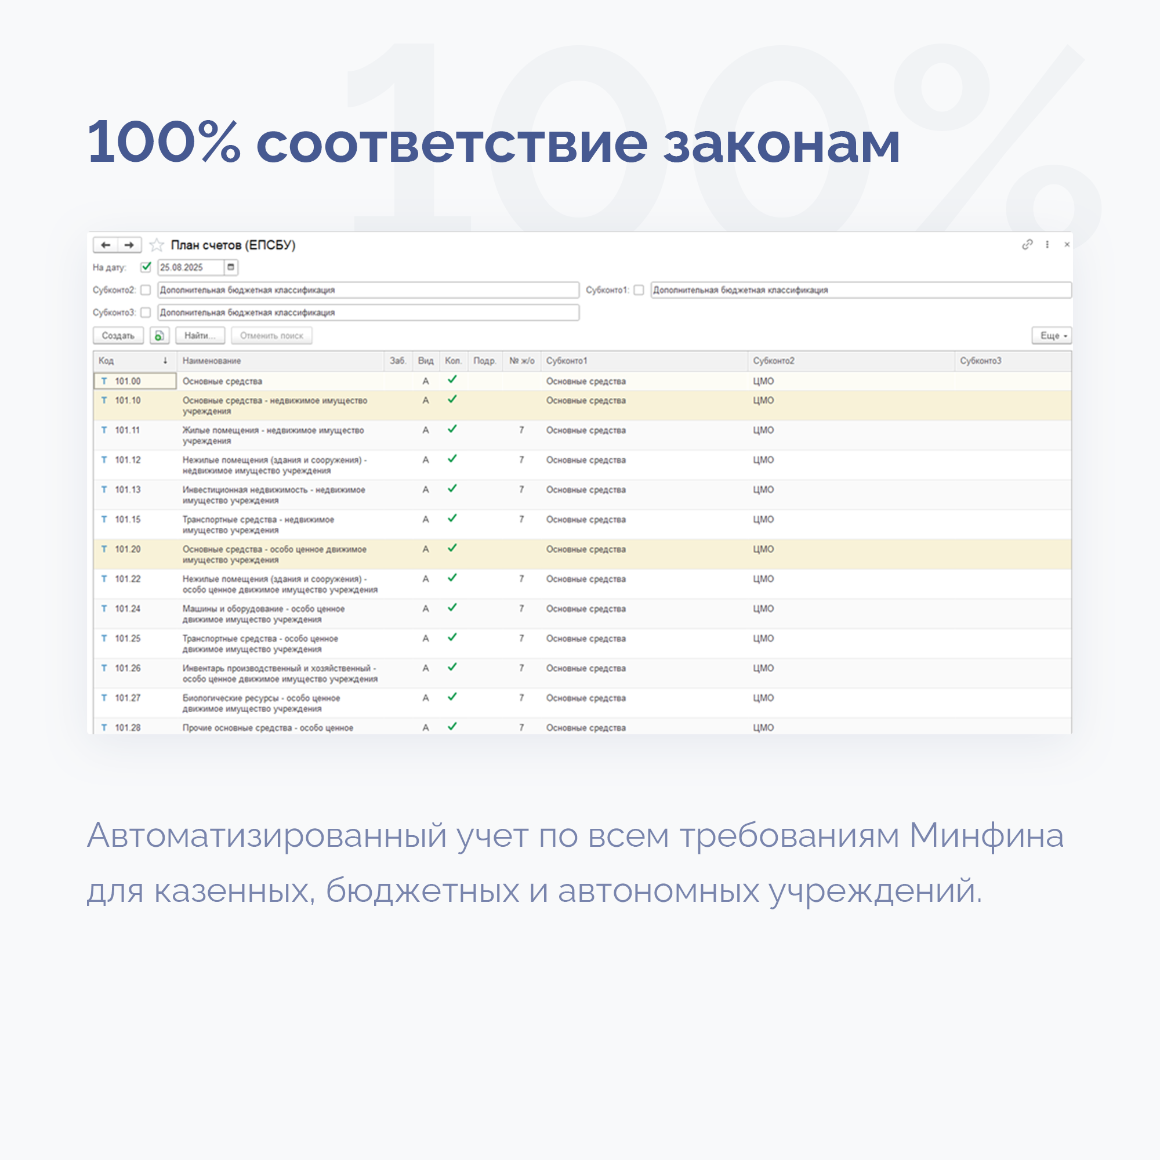Screen dimensions: 1160x1160
Task: Click the Субконто3 classification input field
Action: (x=368, y=313)
